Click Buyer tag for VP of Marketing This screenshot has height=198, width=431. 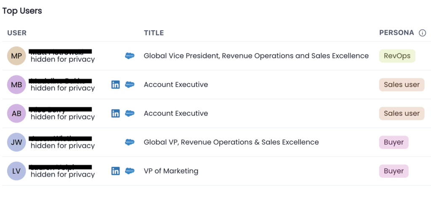[394, 171]
